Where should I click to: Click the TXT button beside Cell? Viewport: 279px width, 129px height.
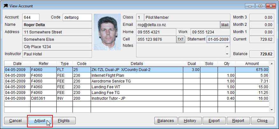181,39
